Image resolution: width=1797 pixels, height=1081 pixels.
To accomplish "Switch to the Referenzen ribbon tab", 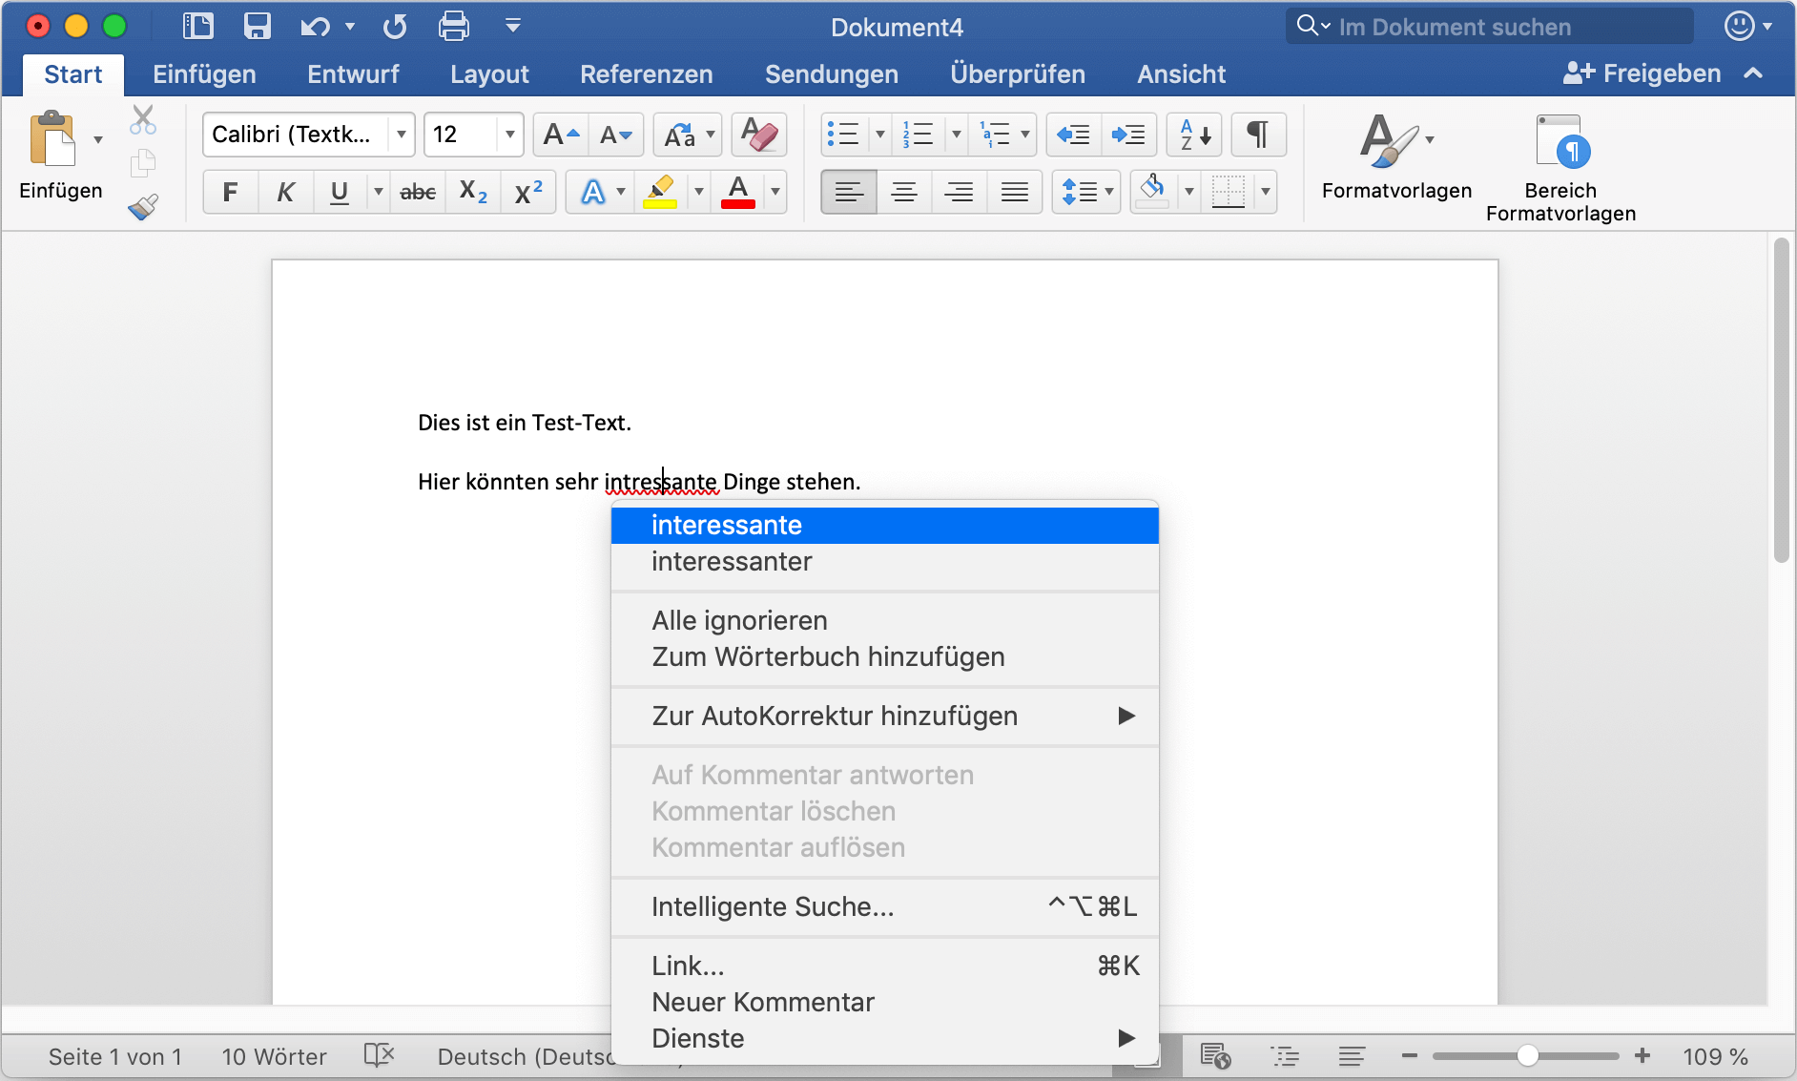I will [647, 73].
